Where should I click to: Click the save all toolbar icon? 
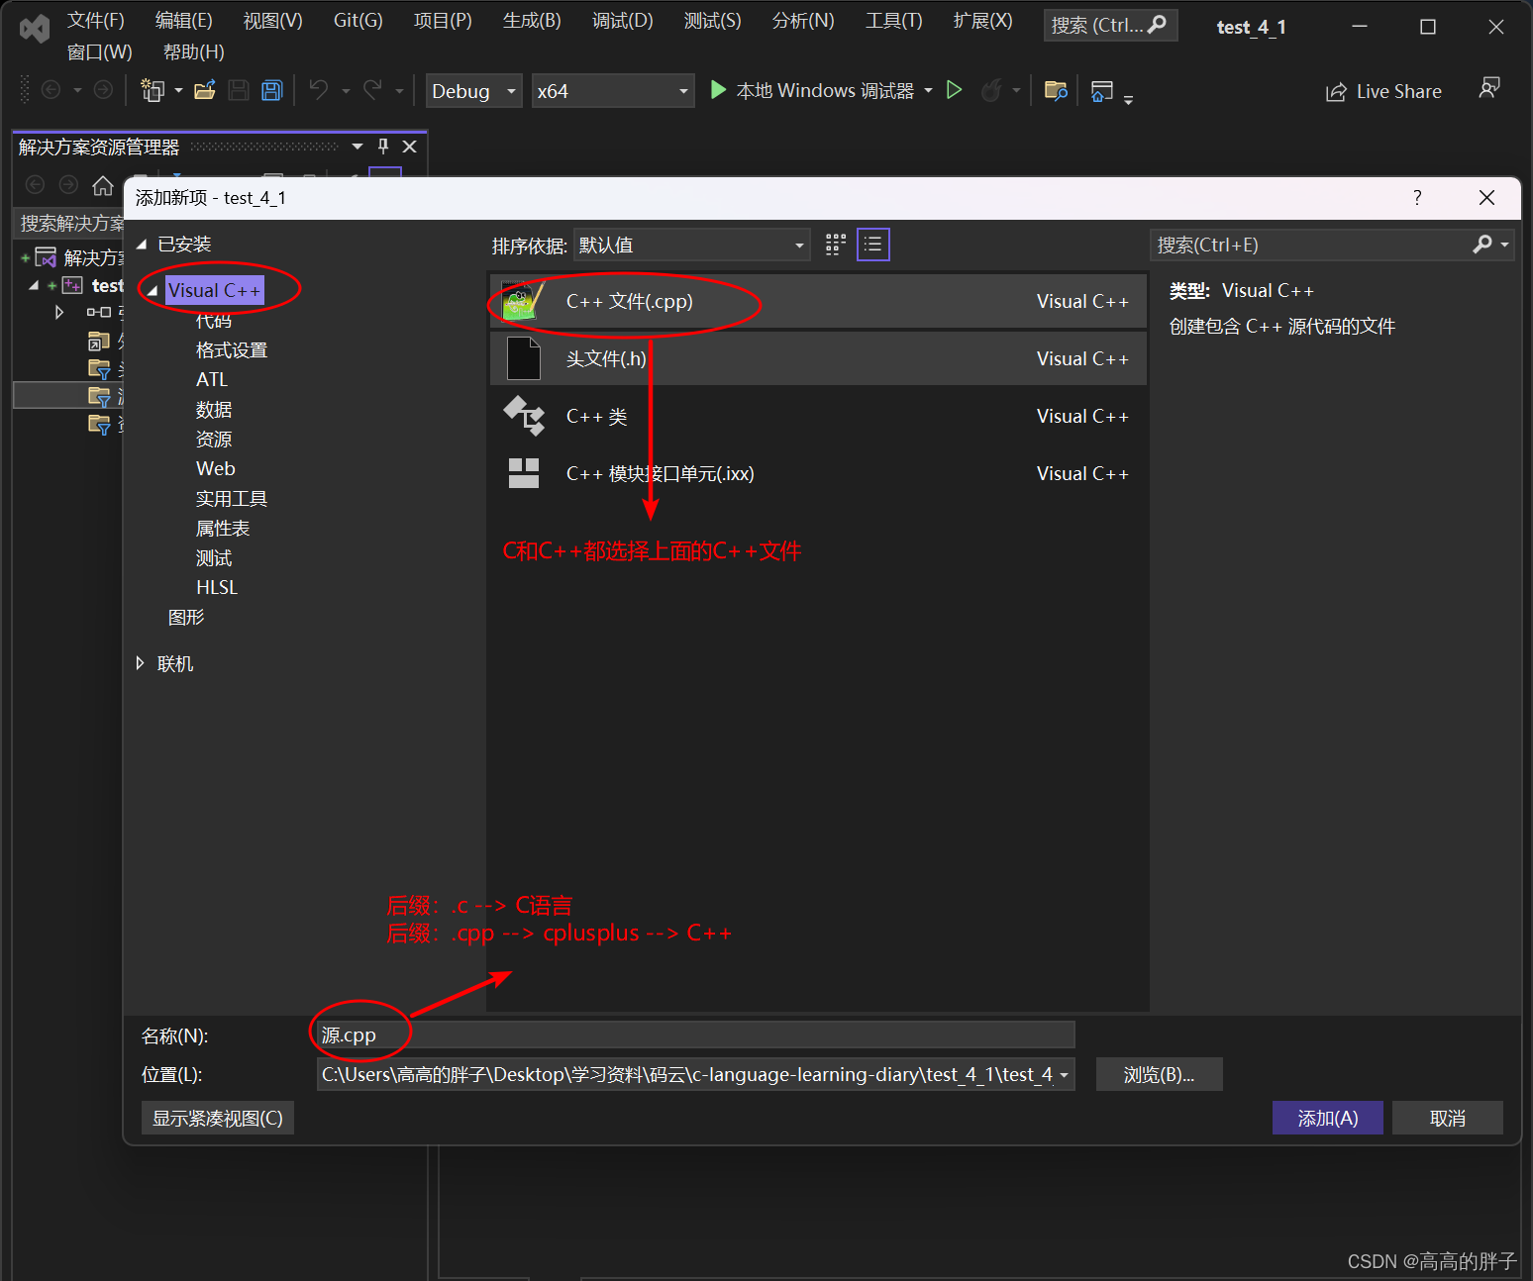[272, 90]
